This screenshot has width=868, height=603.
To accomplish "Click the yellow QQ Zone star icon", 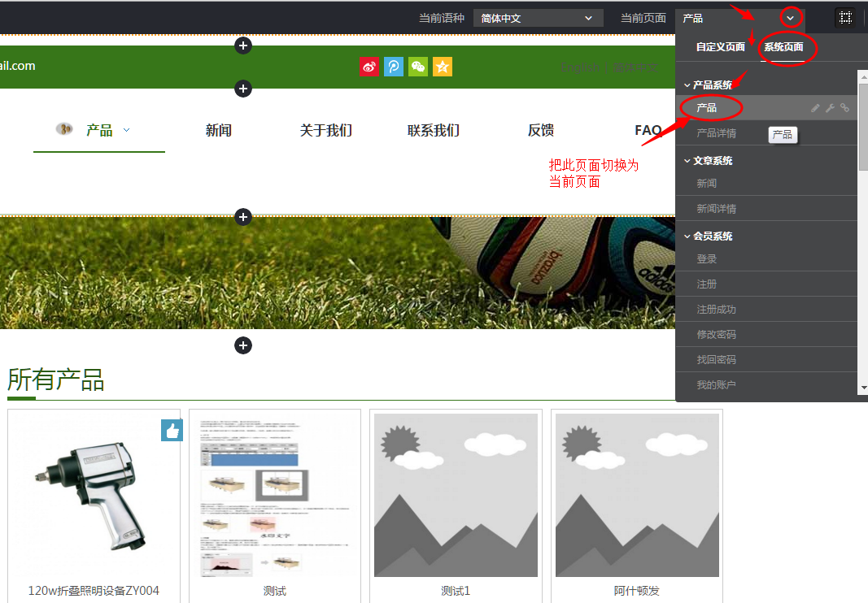I will click(x=443, y=67).
